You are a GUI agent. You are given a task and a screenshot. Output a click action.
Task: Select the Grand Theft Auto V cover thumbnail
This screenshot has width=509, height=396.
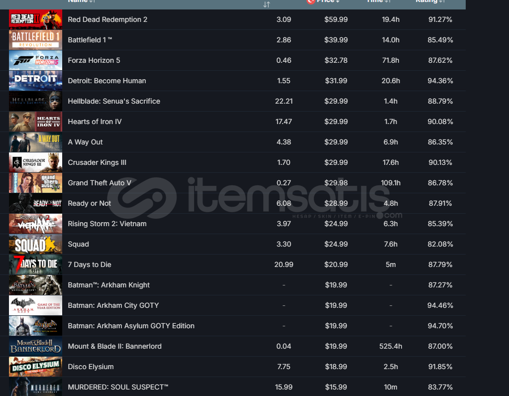click(x=35, y=183)
